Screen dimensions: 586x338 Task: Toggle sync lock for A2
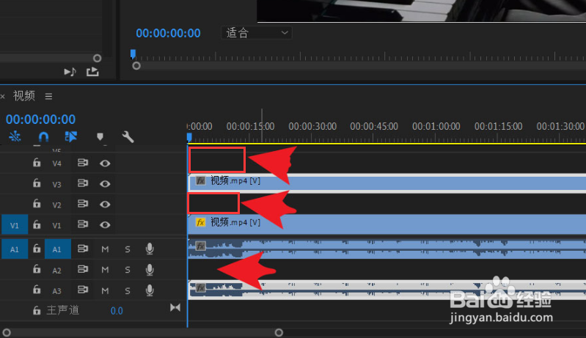click(83, 269)
